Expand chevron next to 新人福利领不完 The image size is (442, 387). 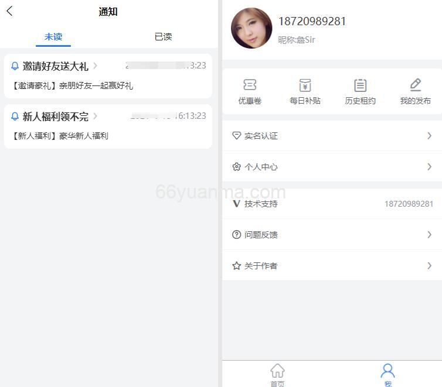(x=95, y=116)
